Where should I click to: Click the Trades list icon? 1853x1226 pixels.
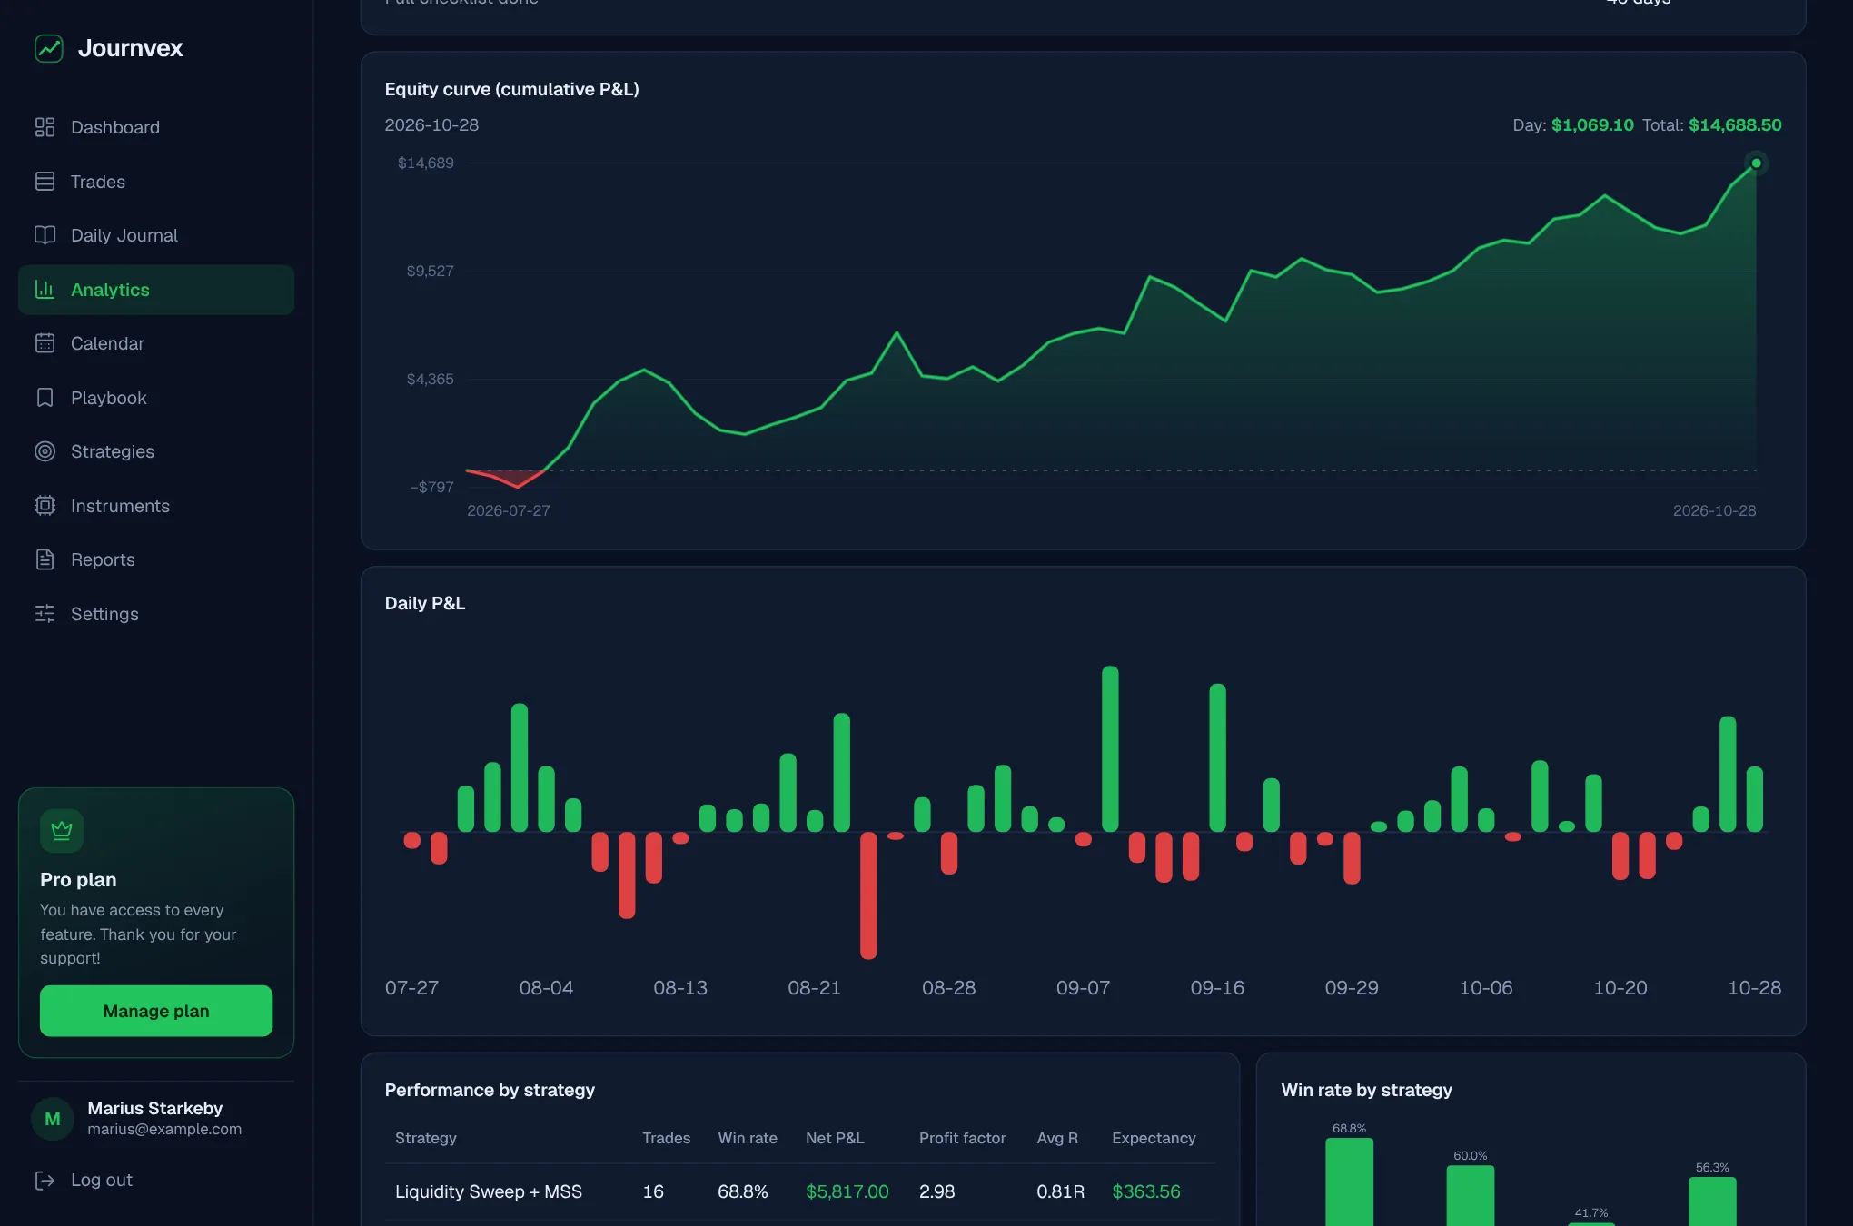45,182
